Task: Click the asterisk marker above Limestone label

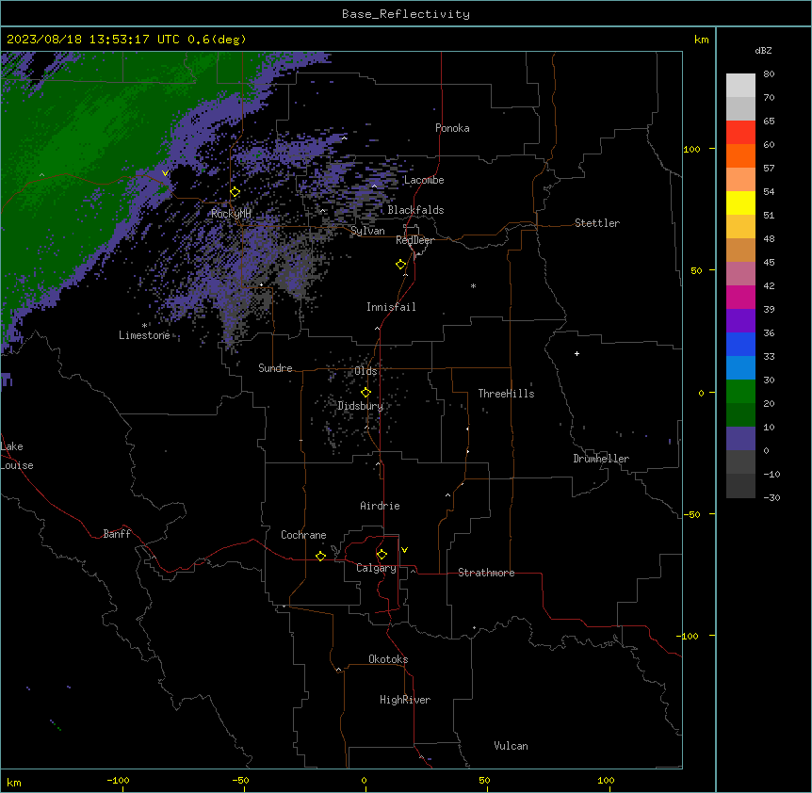Action: point(144,326)
